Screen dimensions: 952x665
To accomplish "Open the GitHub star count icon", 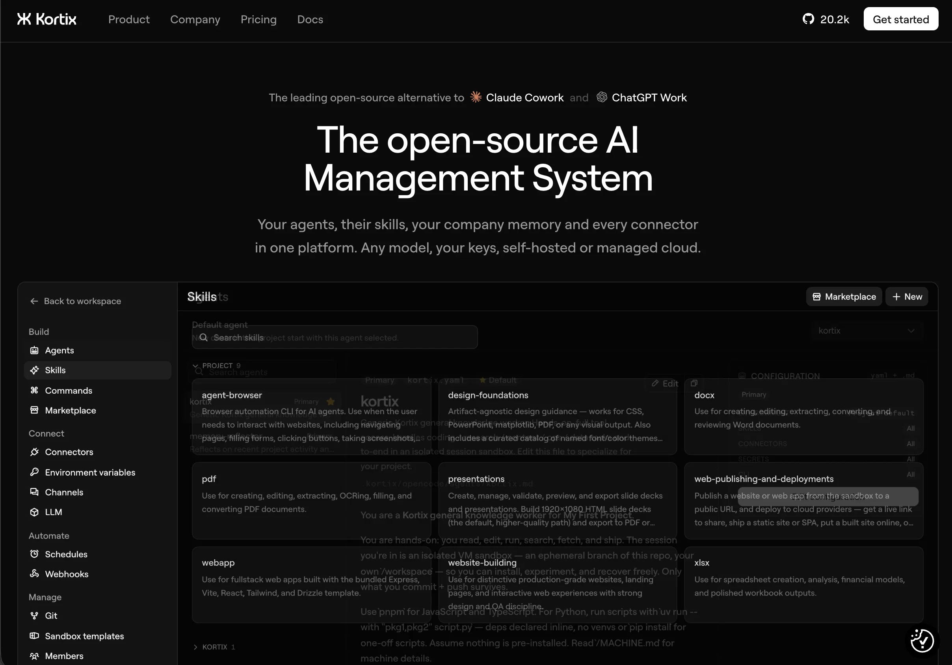I will tap(808, 19).
